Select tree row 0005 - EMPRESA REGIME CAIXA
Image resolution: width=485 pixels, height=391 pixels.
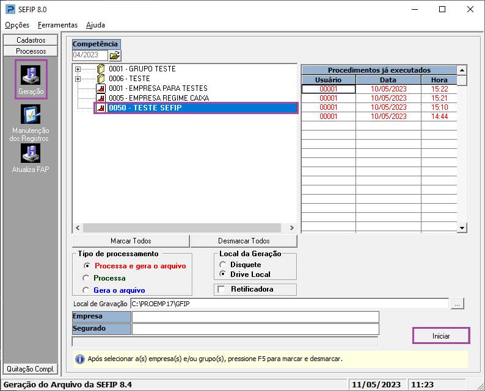click(159, 98)
